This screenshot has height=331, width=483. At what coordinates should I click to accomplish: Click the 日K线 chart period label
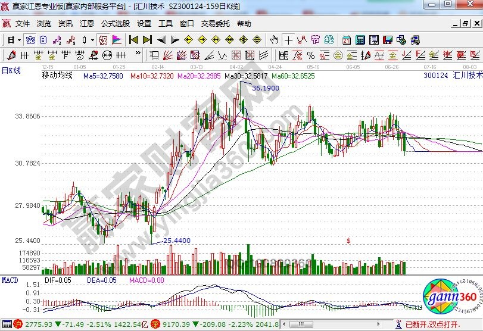(11, 70)
